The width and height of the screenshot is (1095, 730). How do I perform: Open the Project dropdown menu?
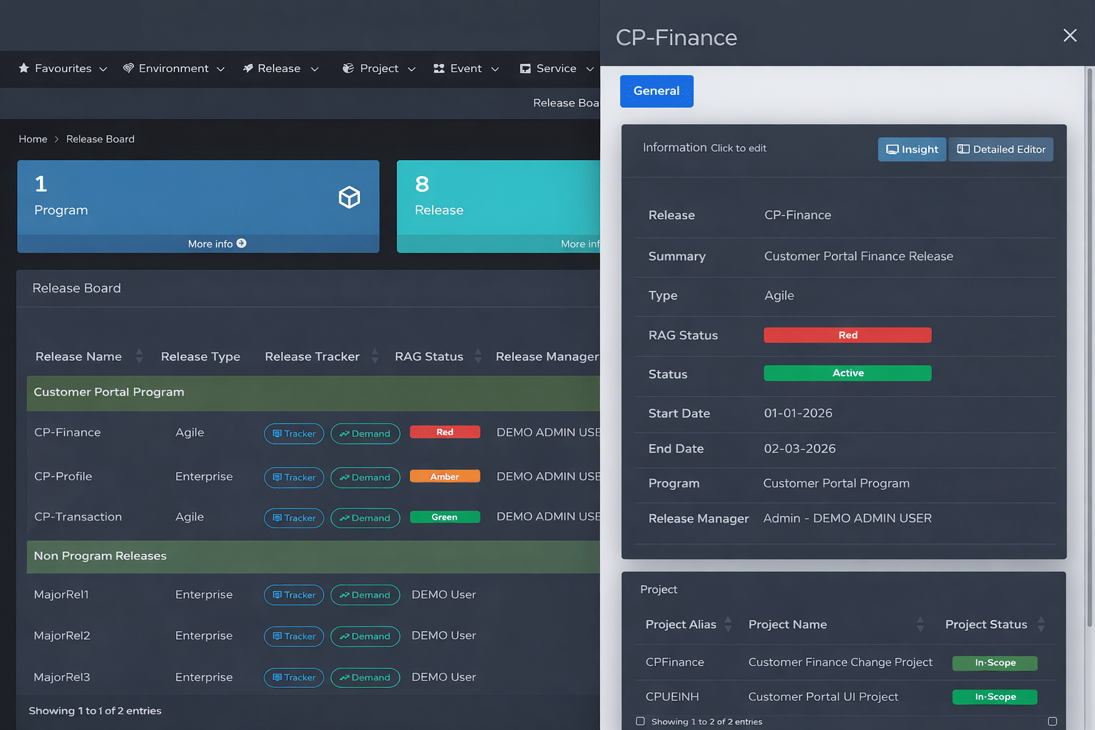pos(379,68)
